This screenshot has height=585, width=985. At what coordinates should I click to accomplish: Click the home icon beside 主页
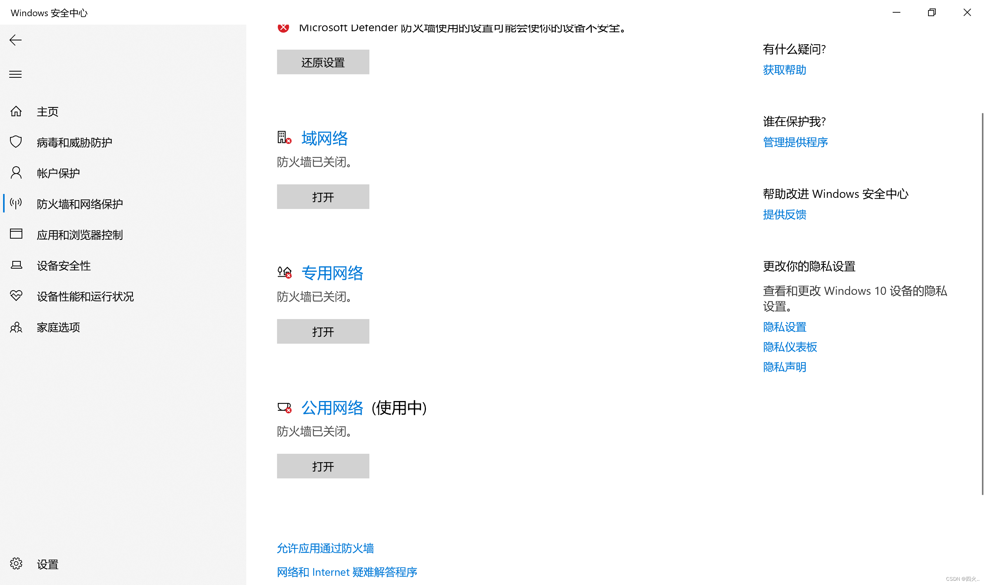[16, 111]
